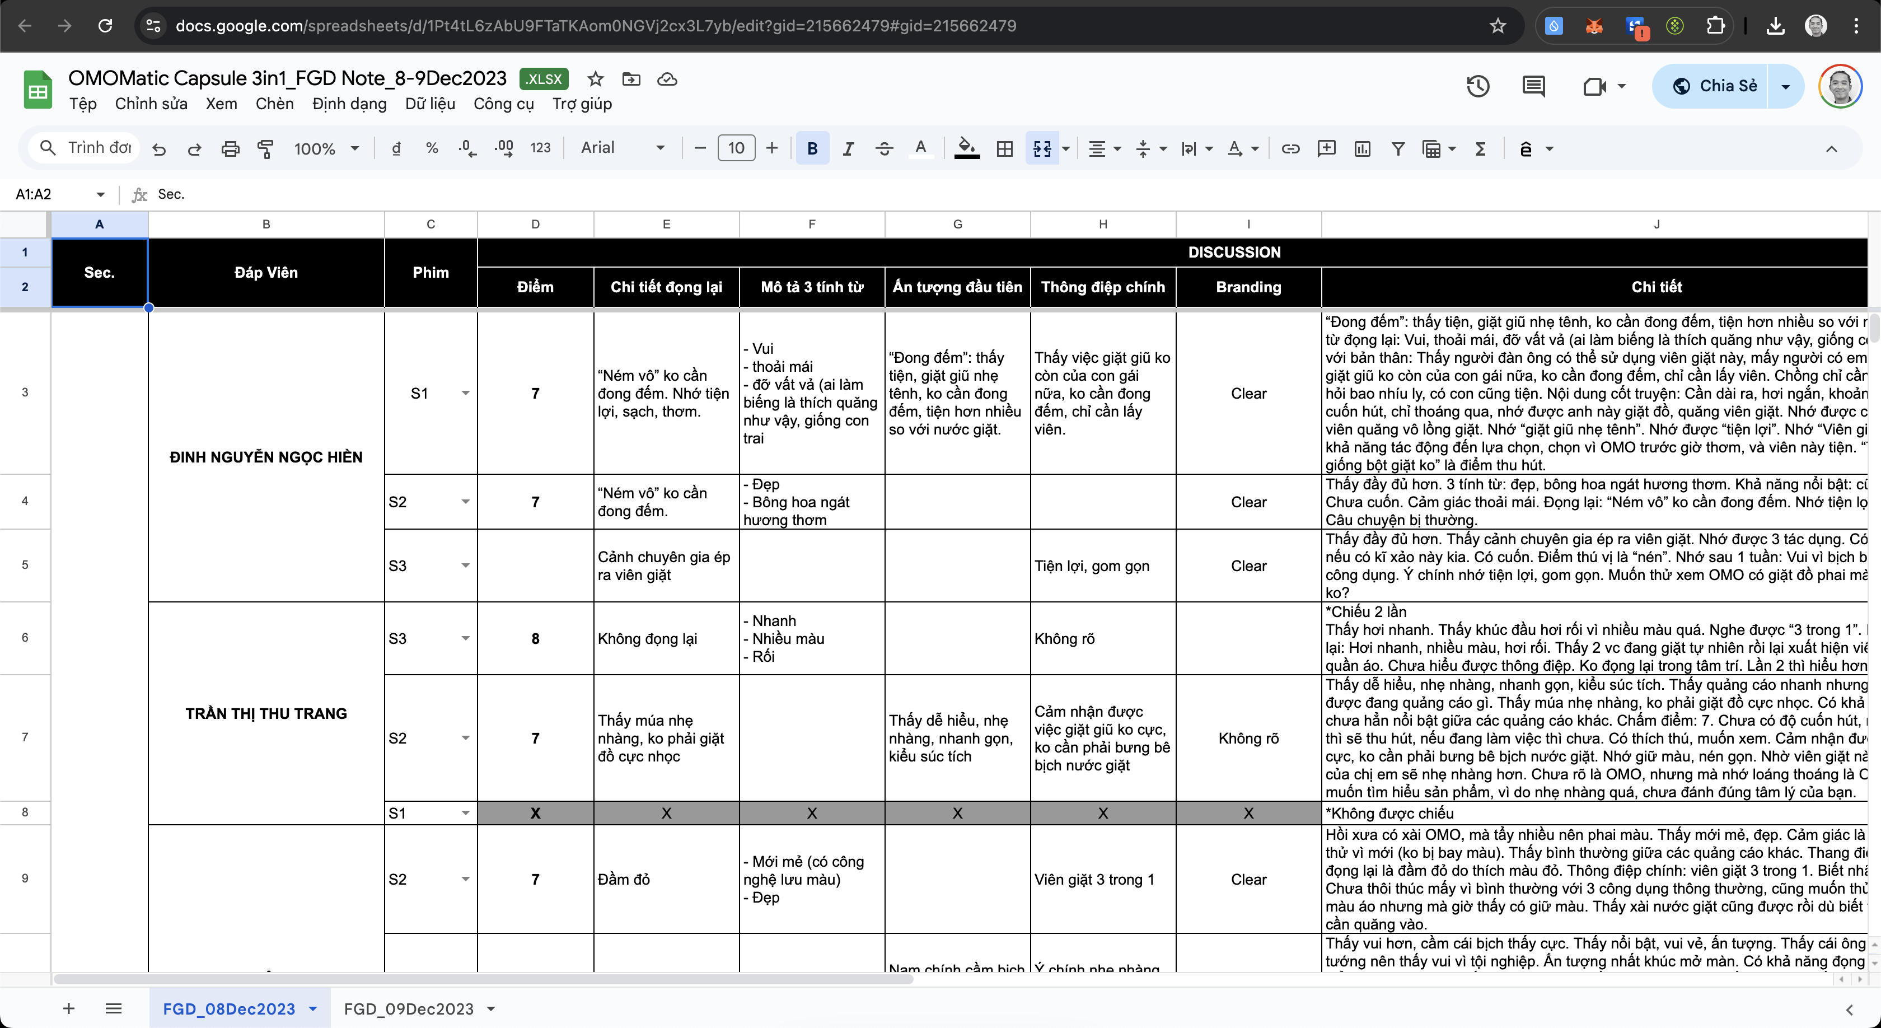Click the create filter icon
Screen dimensions: 1881x1028
tap(1398, 149)
